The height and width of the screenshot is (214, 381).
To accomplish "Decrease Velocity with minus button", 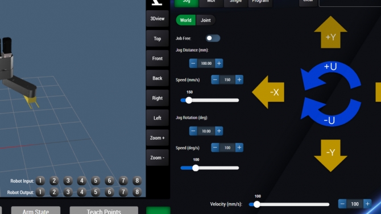I will (x=342, y=204).
